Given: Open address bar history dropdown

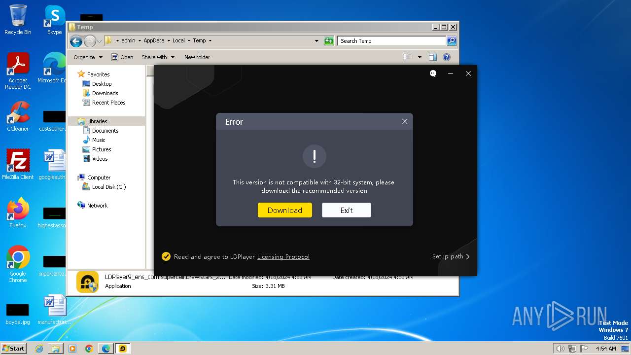Looking at the screenshot, I should (x=316, y=41).
